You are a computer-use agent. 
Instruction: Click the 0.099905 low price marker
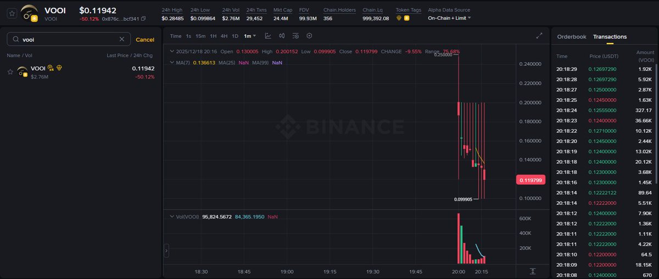[x=463, y=199]
